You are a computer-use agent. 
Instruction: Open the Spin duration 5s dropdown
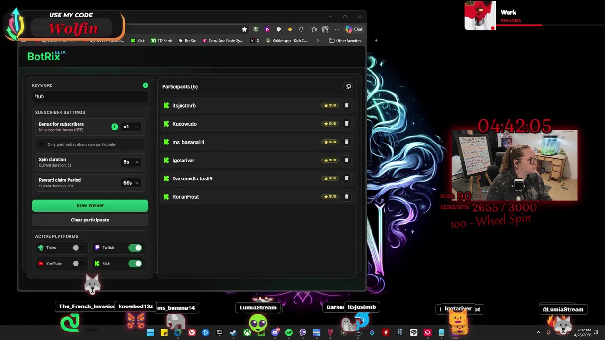(131, 162)
